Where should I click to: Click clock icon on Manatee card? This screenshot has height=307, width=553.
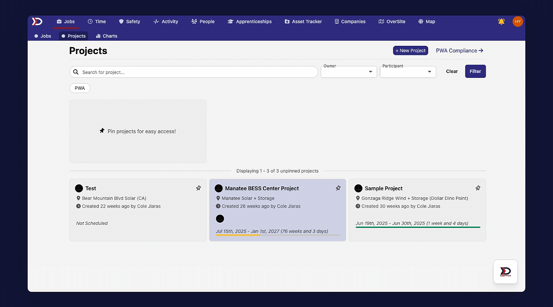coord(218,206)
